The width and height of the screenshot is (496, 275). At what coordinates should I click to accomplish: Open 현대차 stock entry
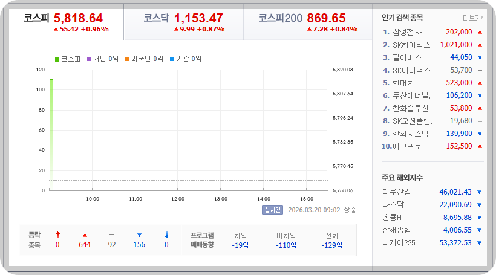tap(403, 83)
